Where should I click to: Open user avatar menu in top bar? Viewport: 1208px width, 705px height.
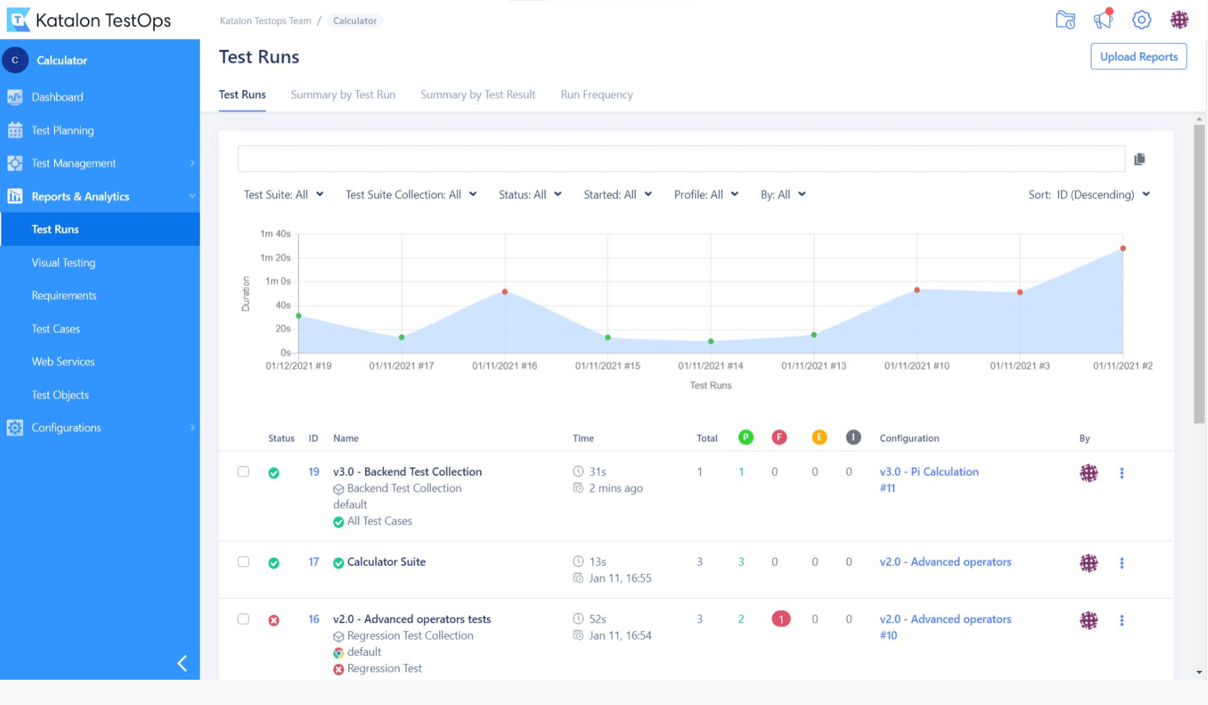click(x=1179, y=20)
